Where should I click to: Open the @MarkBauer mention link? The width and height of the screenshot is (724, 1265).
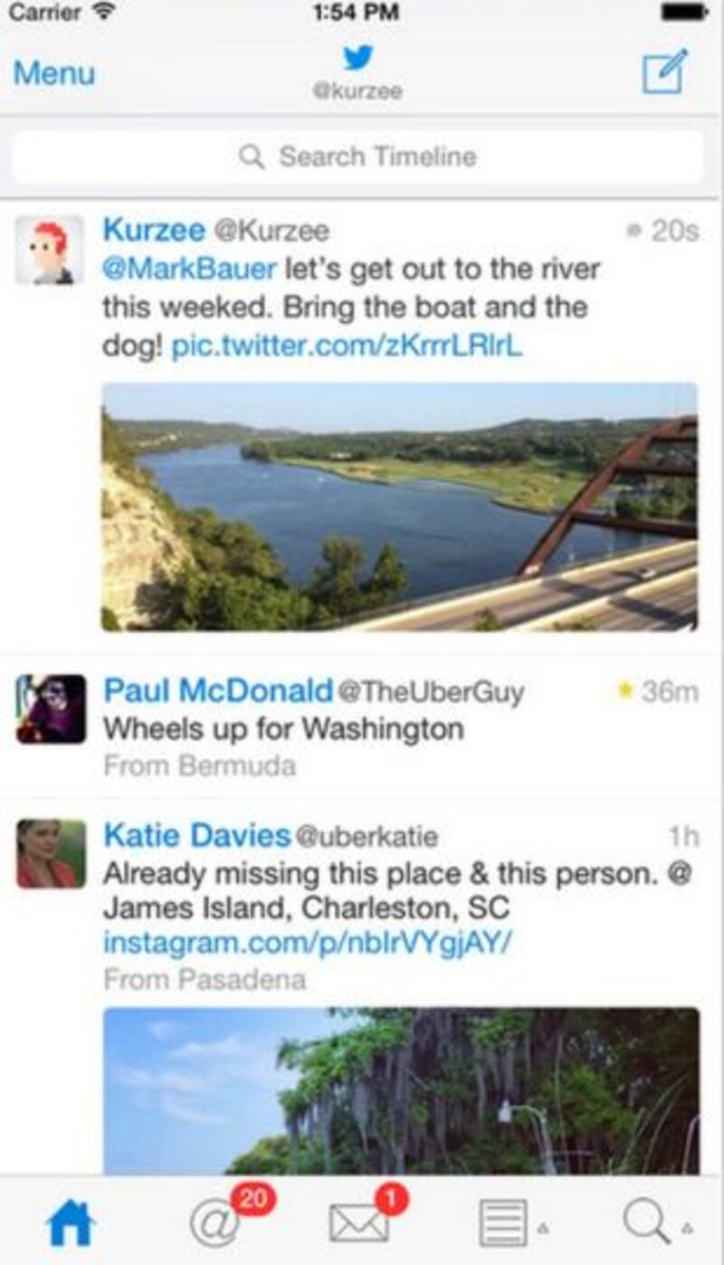[x=189, y=270]
